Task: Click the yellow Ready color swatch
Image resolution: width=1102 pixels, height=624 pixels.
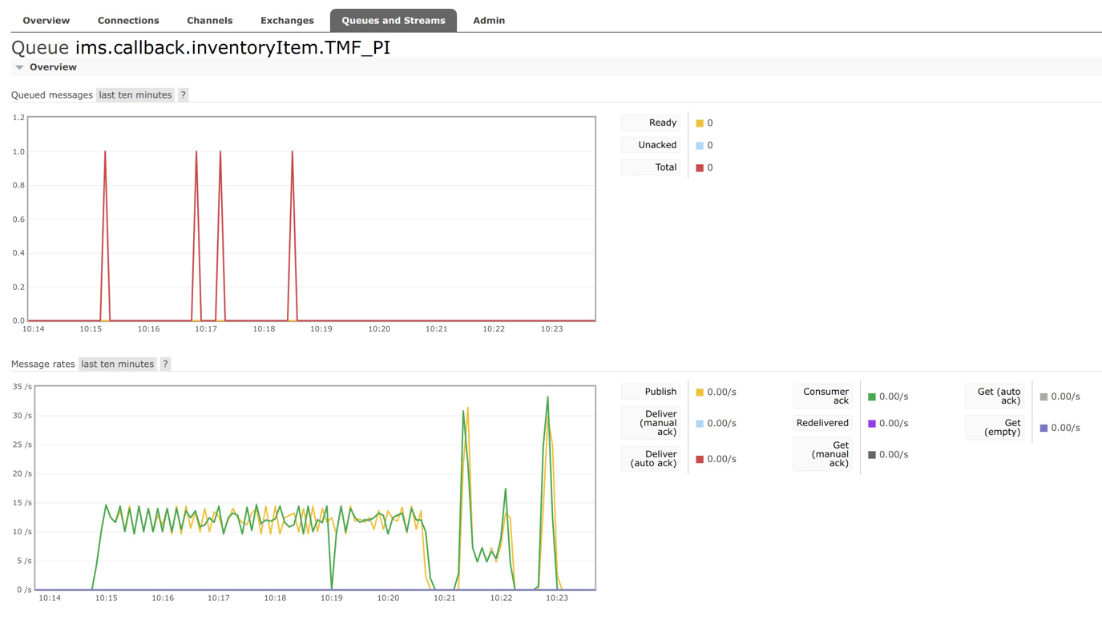Action: tap(700, 123)
